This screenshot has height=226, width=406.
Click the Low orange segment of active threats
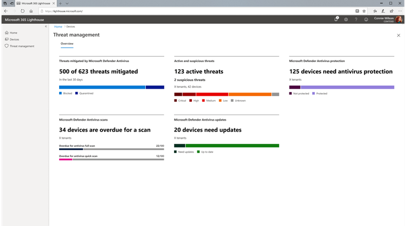coord(250,94)
